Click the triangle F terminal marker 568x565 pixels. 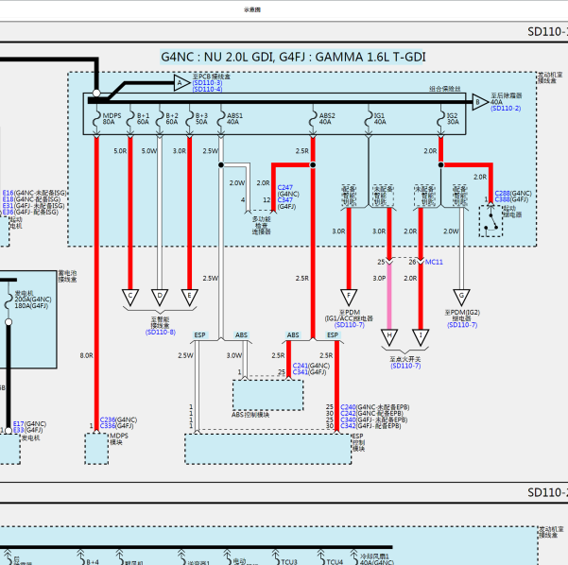coord(349,298)
